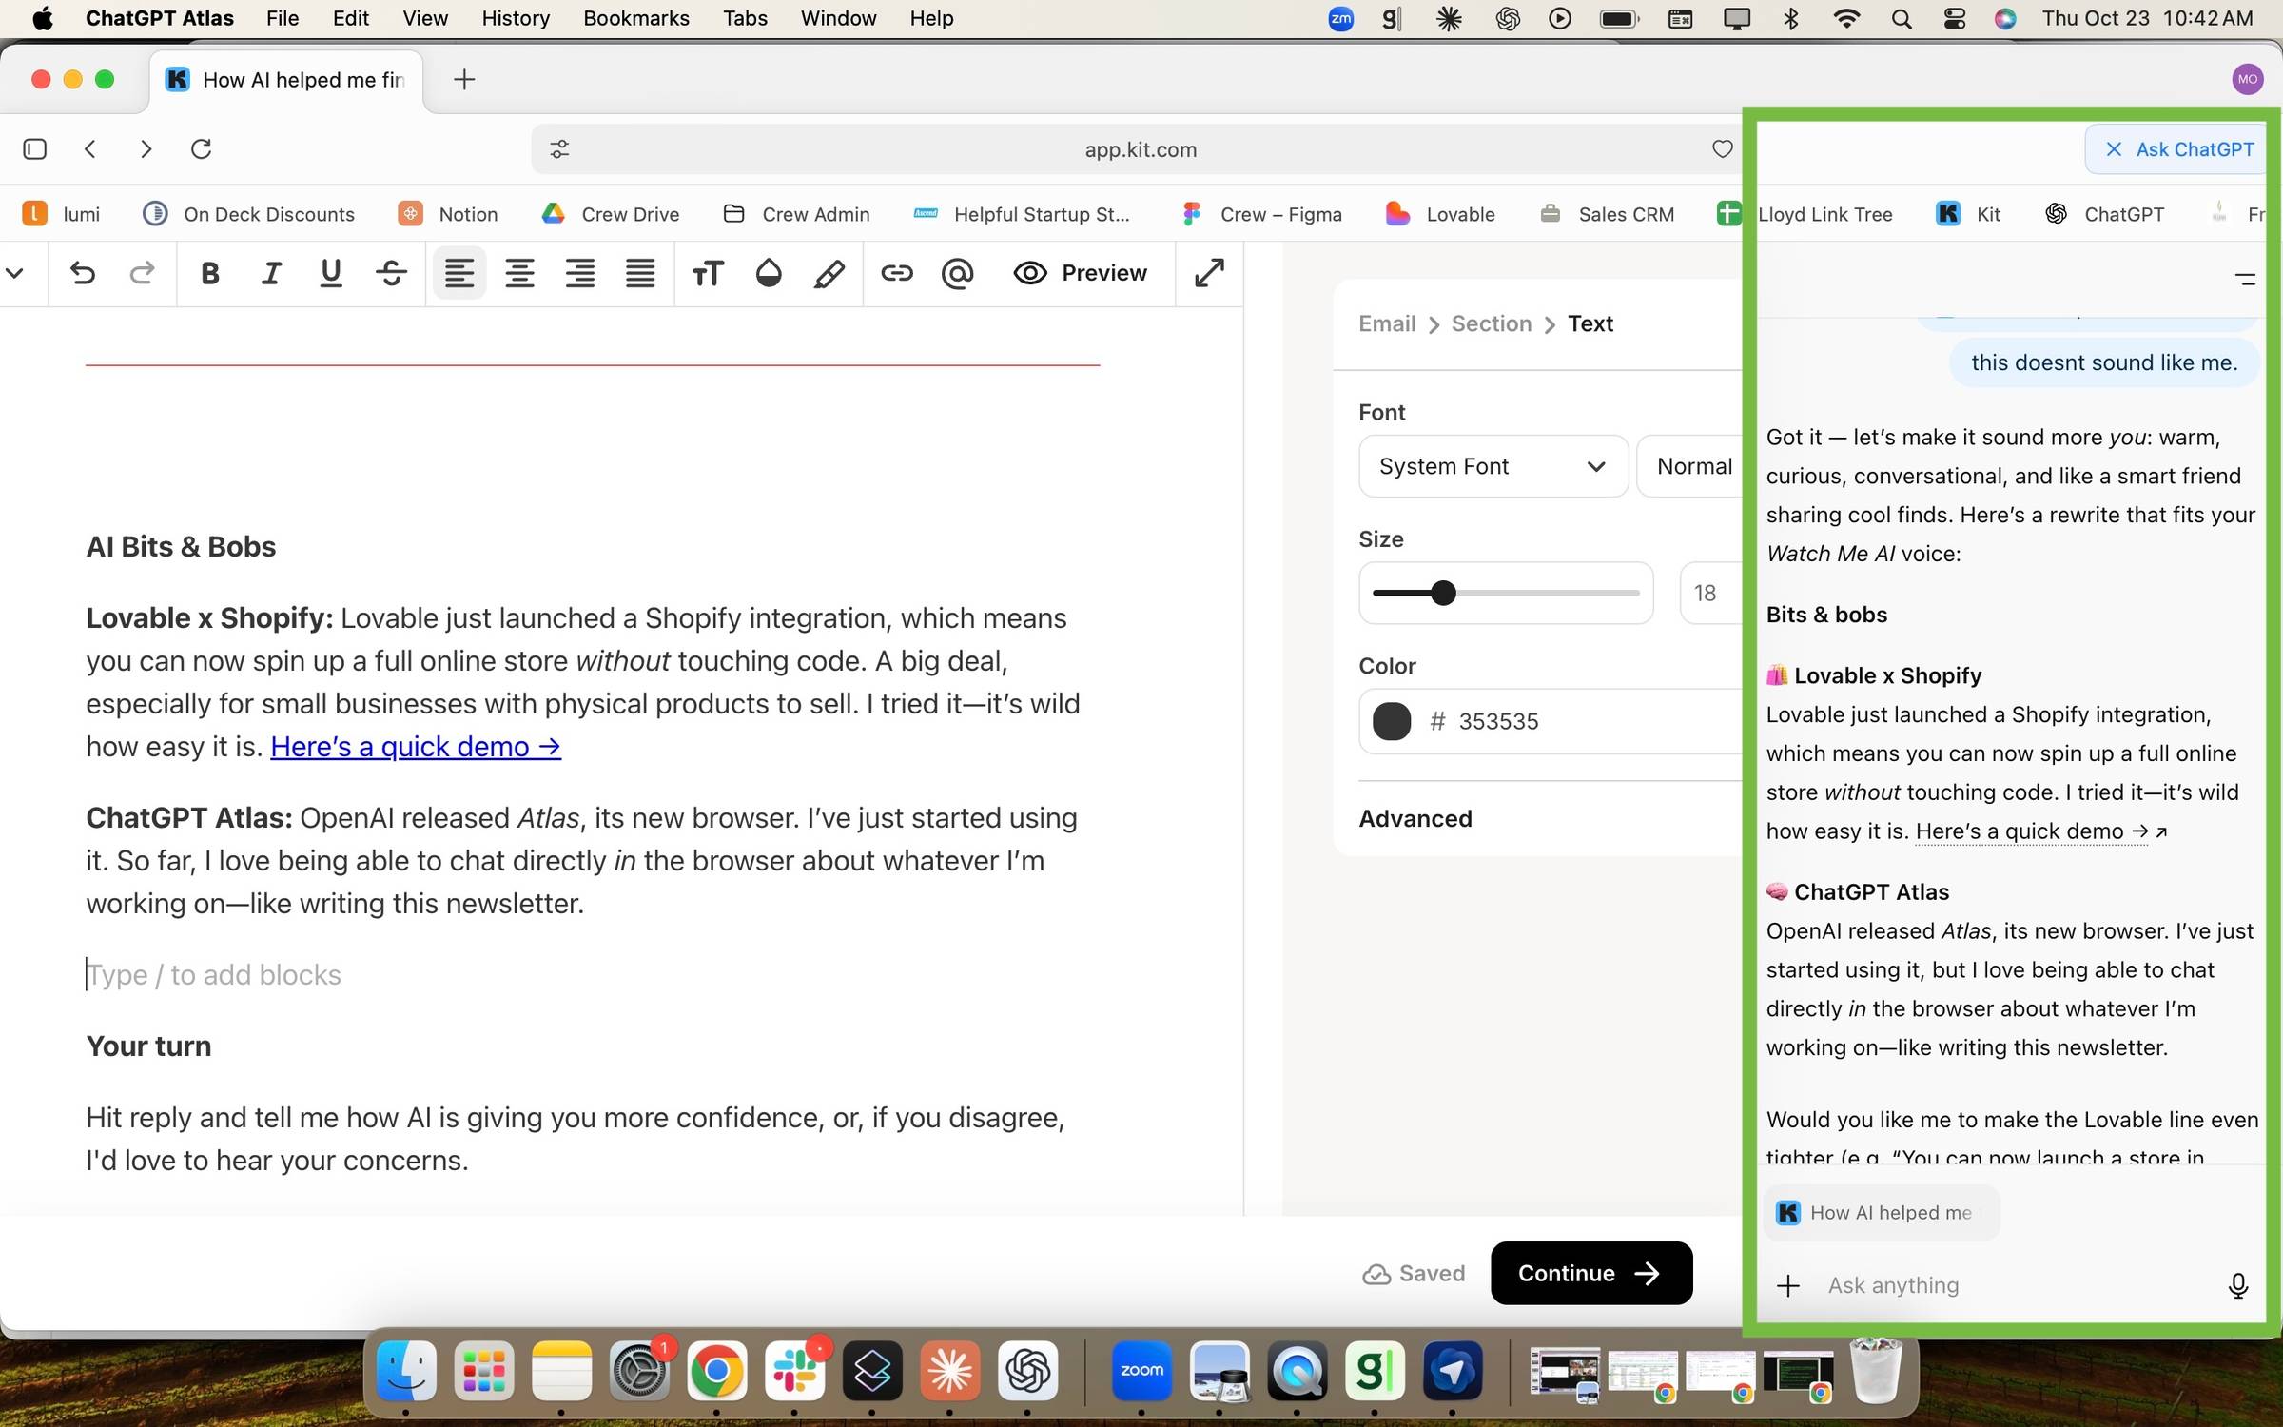Image resolution: width=2283 pixels, height=1427 pixels.
Task: Toggle italic formatting
Action: 271,274
